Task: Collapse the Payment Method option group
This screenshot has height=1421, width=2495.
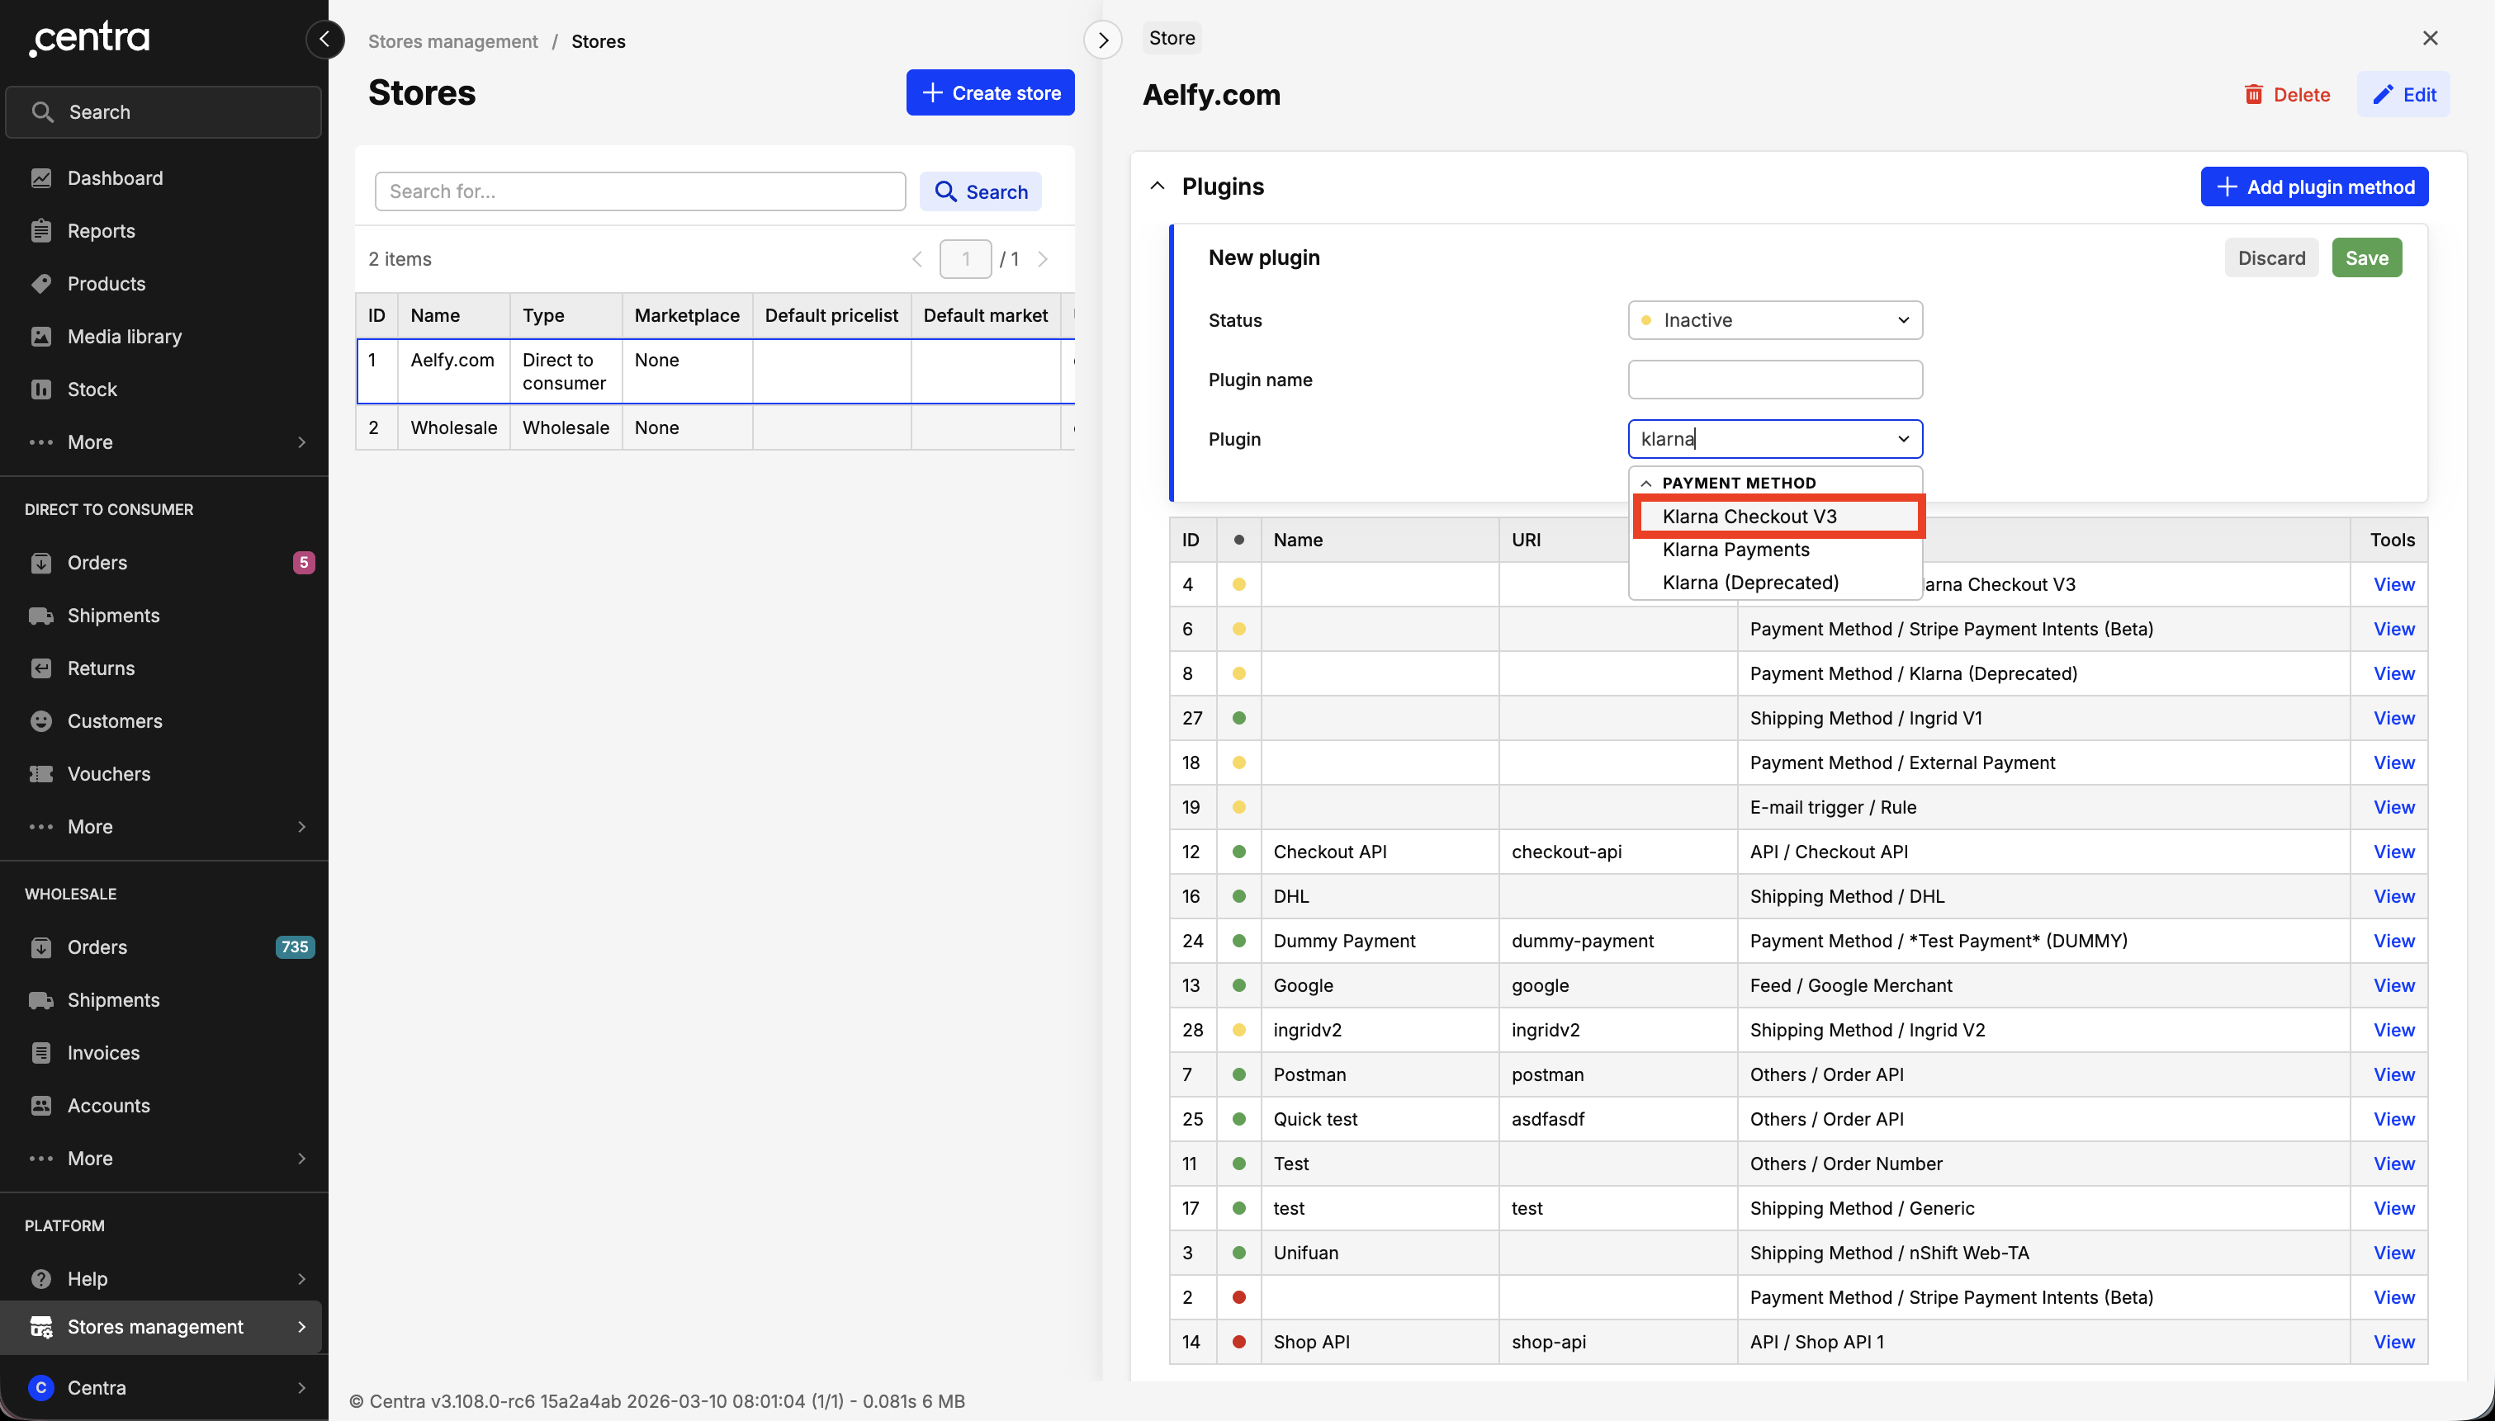Action: [1647, 483]
